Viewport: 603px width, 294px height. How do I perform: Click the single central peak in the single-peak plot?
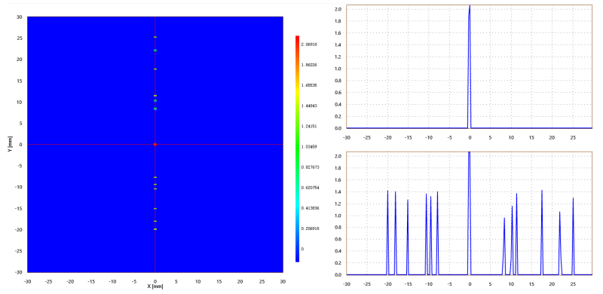469,66
